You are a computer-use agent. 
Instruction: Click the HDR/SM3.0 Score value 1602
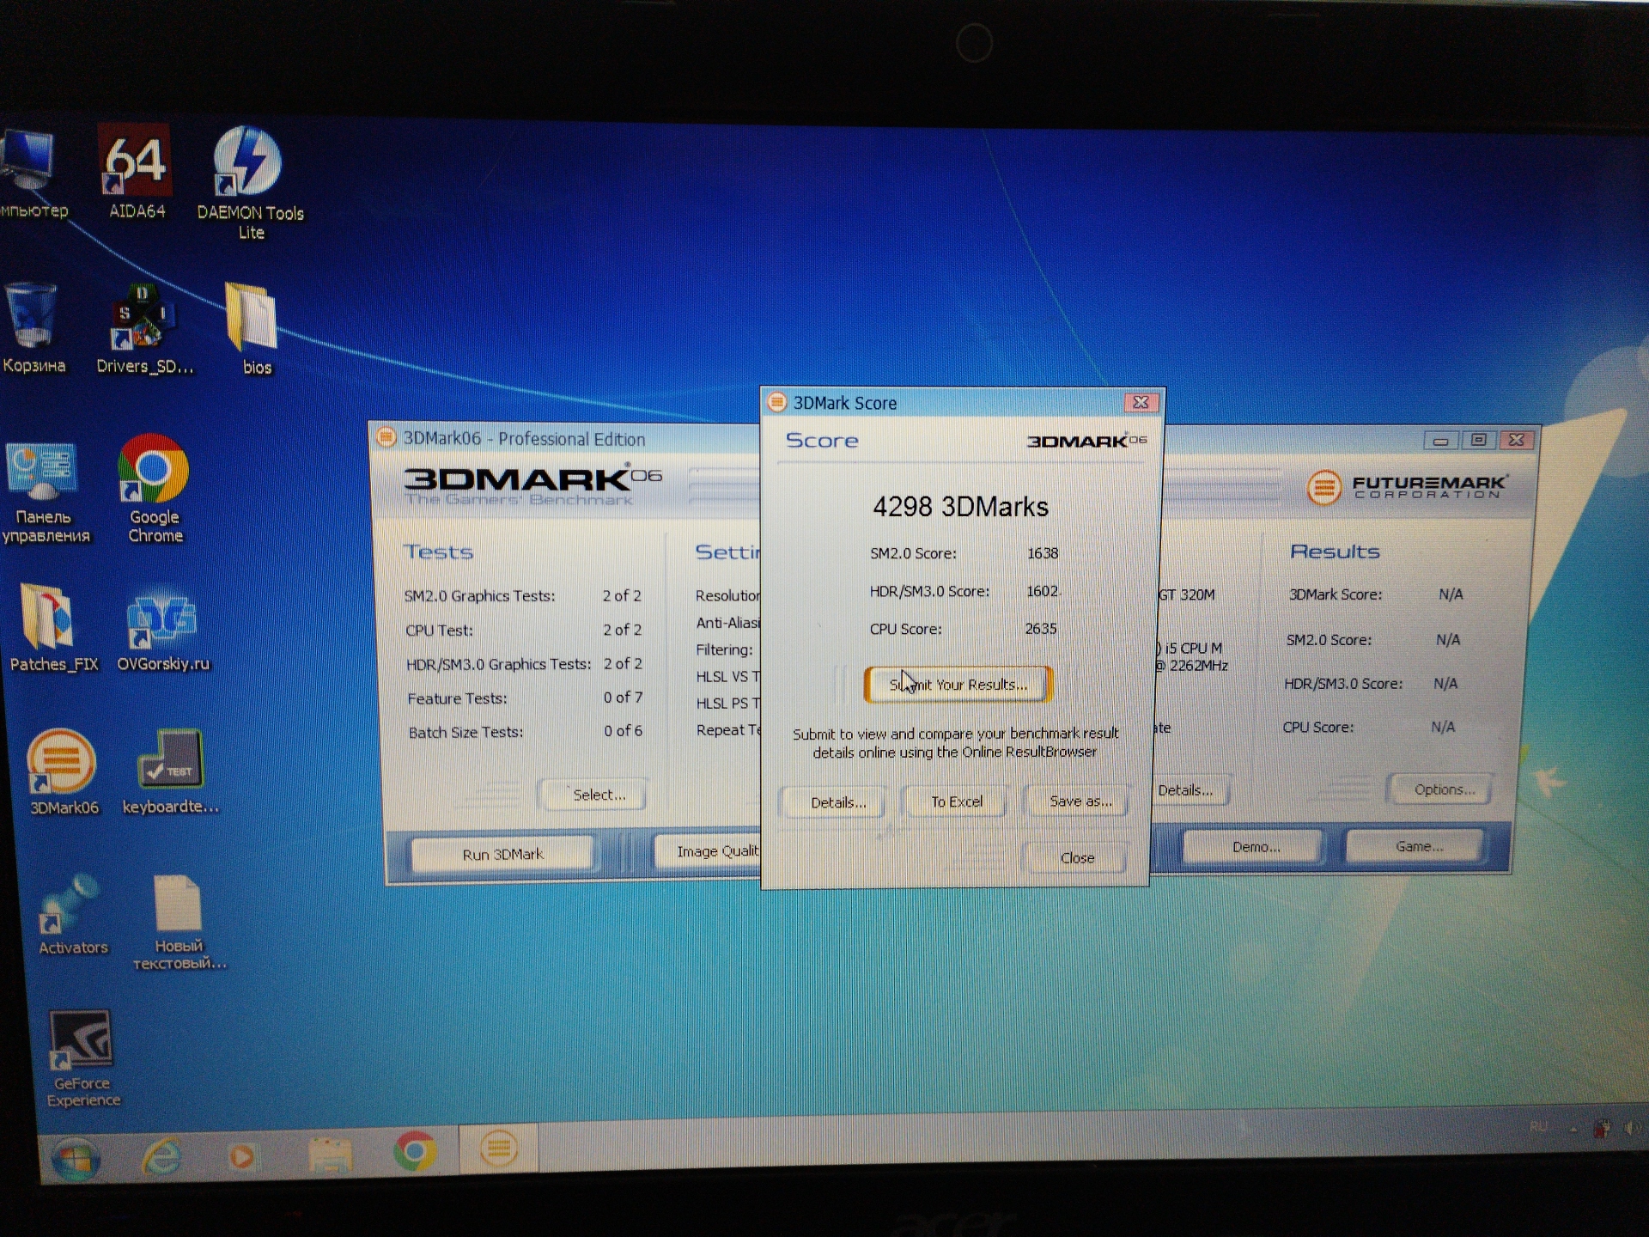1043,591
